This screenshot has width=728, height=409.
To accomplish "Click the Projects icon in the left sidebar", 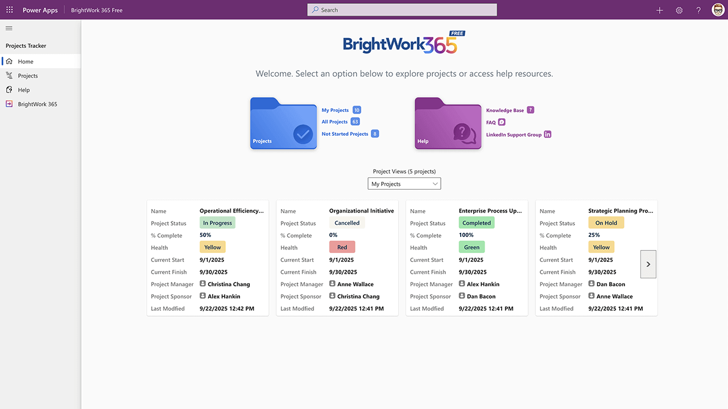I will click(10, 75).
